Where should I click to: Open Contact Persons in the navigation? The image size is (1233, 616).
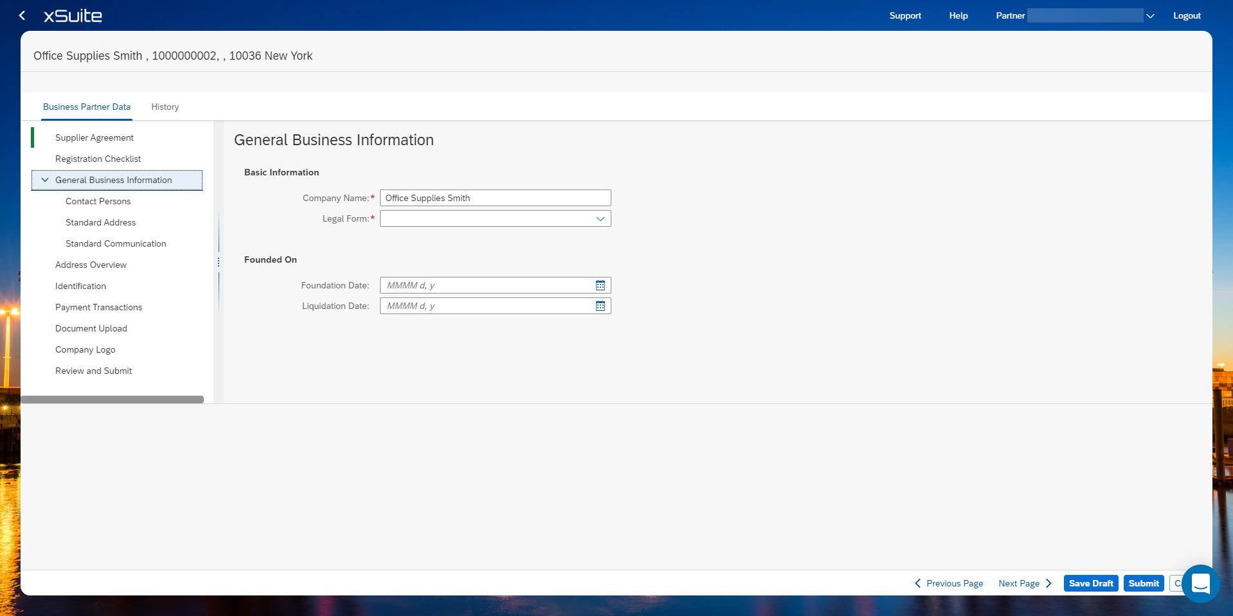[98, 201]
